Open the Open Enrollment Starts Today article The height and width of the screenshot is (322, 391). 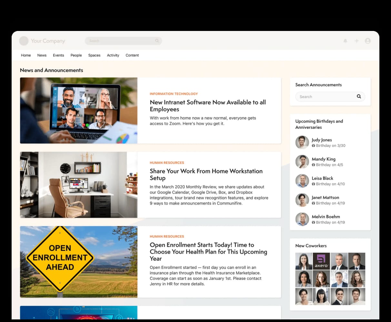coord(208,252)
